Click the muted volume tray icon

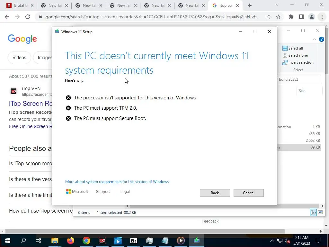[x=287, y=241]
